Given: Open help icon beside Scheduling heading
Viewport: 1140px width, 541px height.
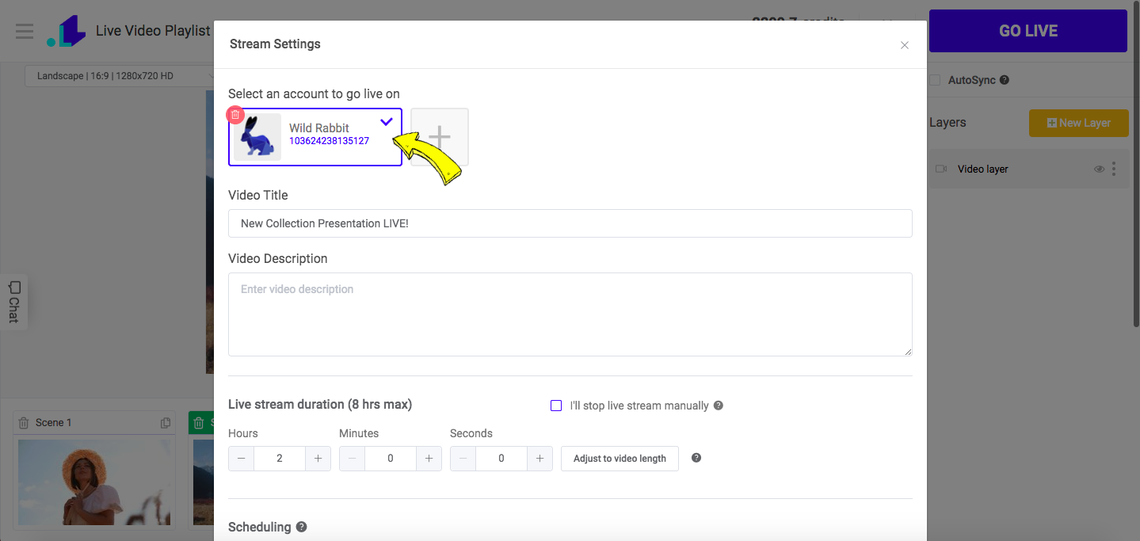Looking at the screenshot, I should (x=301, y=527).
